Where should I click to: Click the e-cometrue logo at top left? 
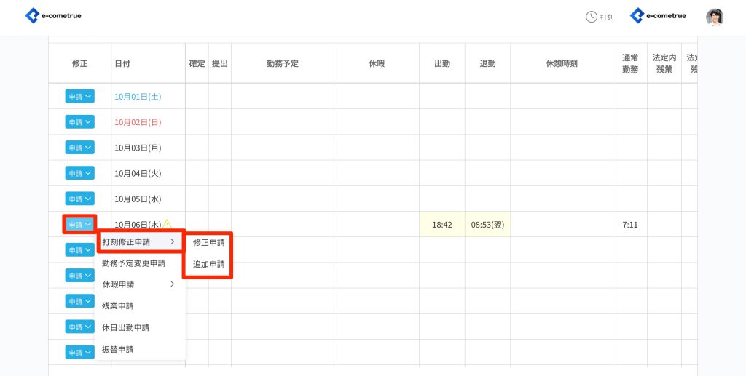coord(53,15)
